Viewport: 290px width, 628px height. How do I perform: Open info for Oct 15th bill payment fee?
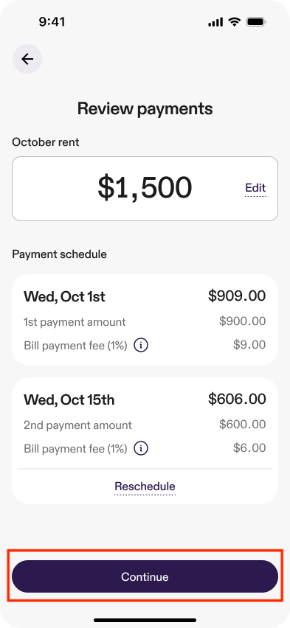click(141, 448)
